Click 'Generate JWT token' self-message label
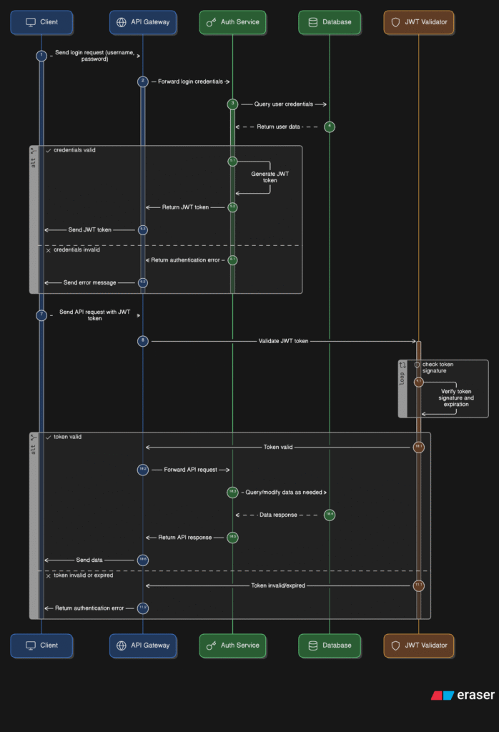Screen dimensions: 499x732 [270, 177]
